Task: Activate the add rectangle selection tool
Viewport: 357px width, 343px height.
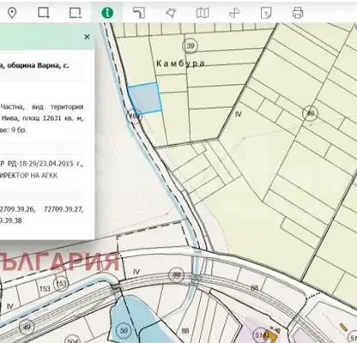Action: (x=44, y=13)
